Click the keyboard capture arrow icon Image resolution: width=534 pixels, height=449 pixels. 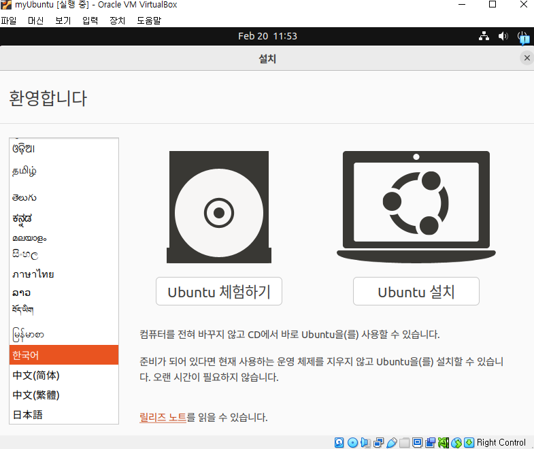pos(469,442)
